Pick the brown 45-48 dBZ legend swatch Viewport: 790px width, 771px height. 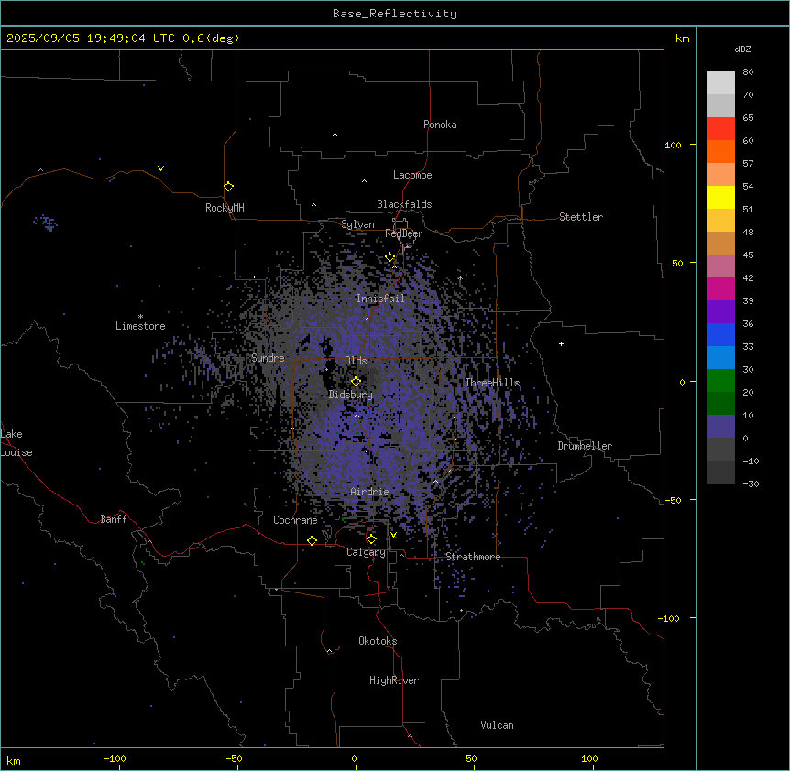(x=720, y=243)
